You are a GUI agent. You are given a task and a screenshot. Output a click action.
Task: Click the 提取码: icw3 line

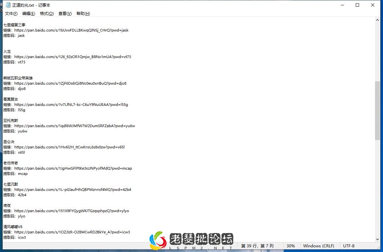(14, 238)
